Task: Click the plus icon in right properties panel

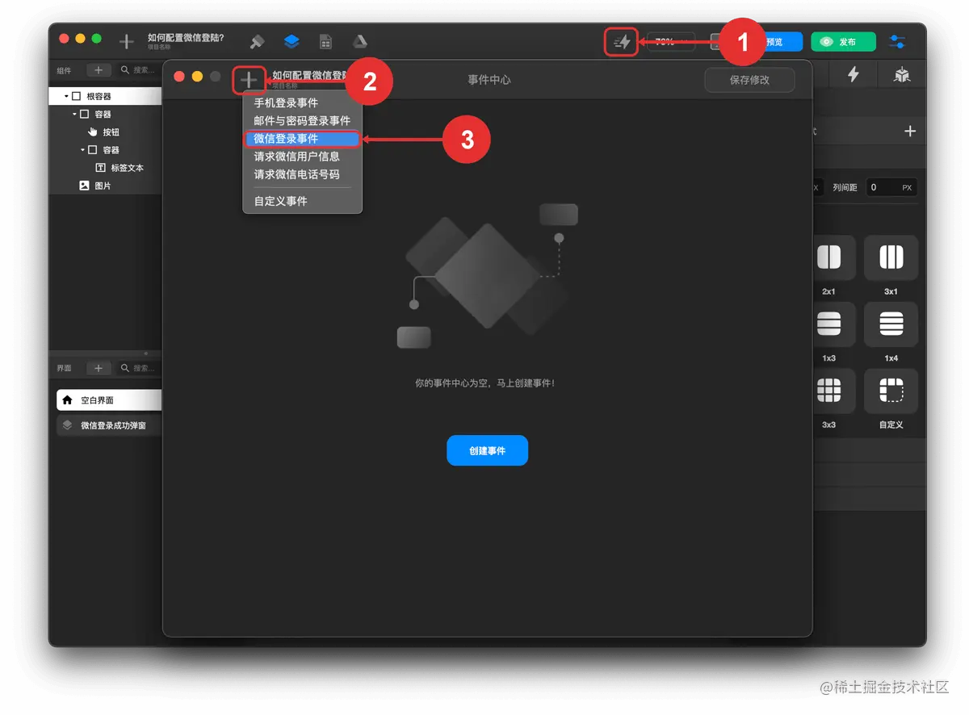Action: coord(910,131)
